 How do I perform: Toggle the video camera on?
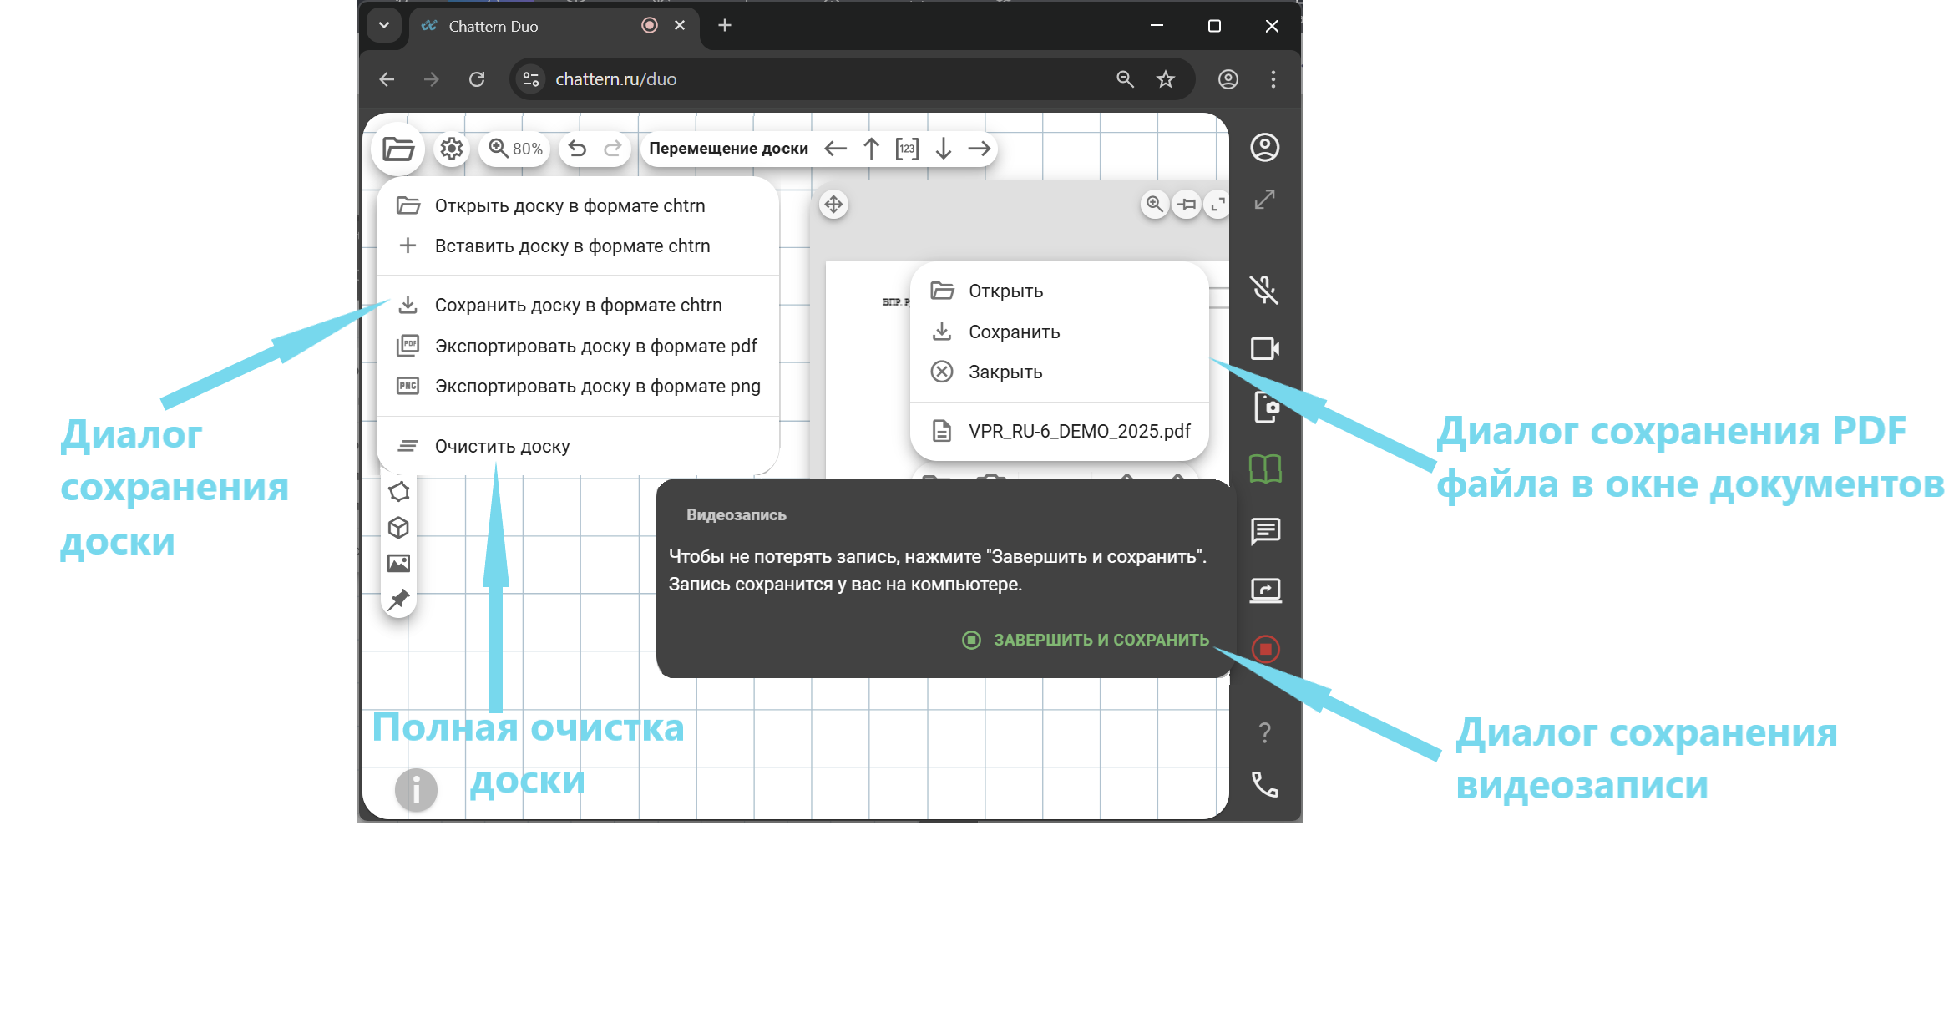[1265, 348]
